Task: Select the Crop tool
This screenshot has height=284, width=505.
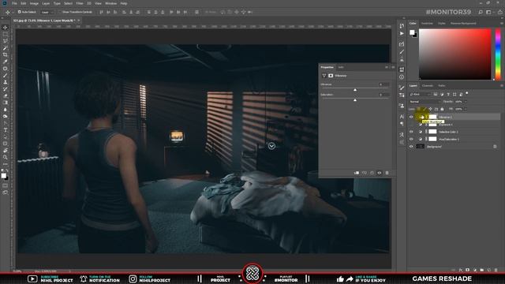Action: click(6, 54)
